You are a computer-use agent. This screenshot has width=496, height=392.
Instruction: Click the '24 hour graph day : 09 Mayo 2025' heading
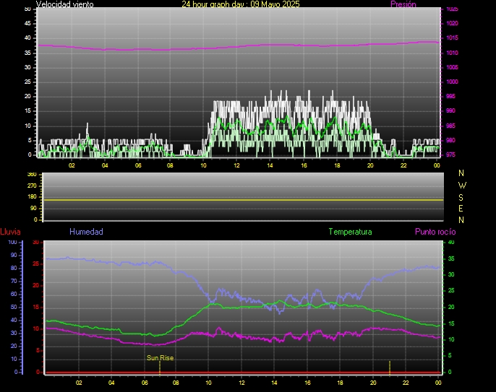(x=240, y=4)
